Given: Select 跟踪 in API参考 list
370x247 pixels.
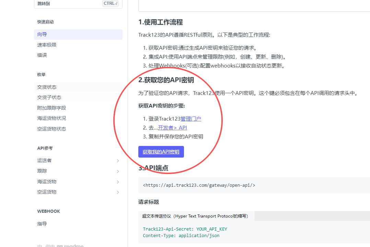Looking at the screenshot, I should [42, 171].
